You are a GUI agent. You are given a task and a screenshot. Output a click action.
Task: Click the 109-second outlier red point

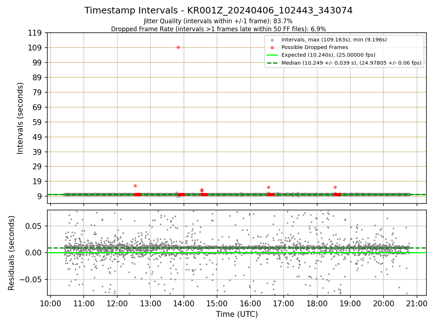(178, 47)
